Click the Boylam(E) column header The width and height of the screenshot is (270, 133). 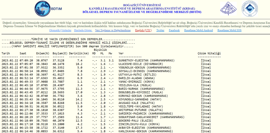tap(60, 53)
